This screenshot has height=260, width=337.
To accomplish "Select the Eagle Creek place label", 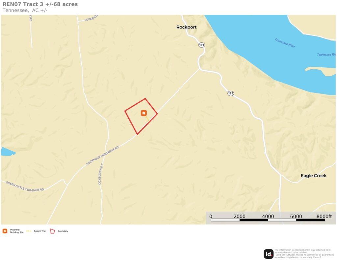I will tap(314, 176).
